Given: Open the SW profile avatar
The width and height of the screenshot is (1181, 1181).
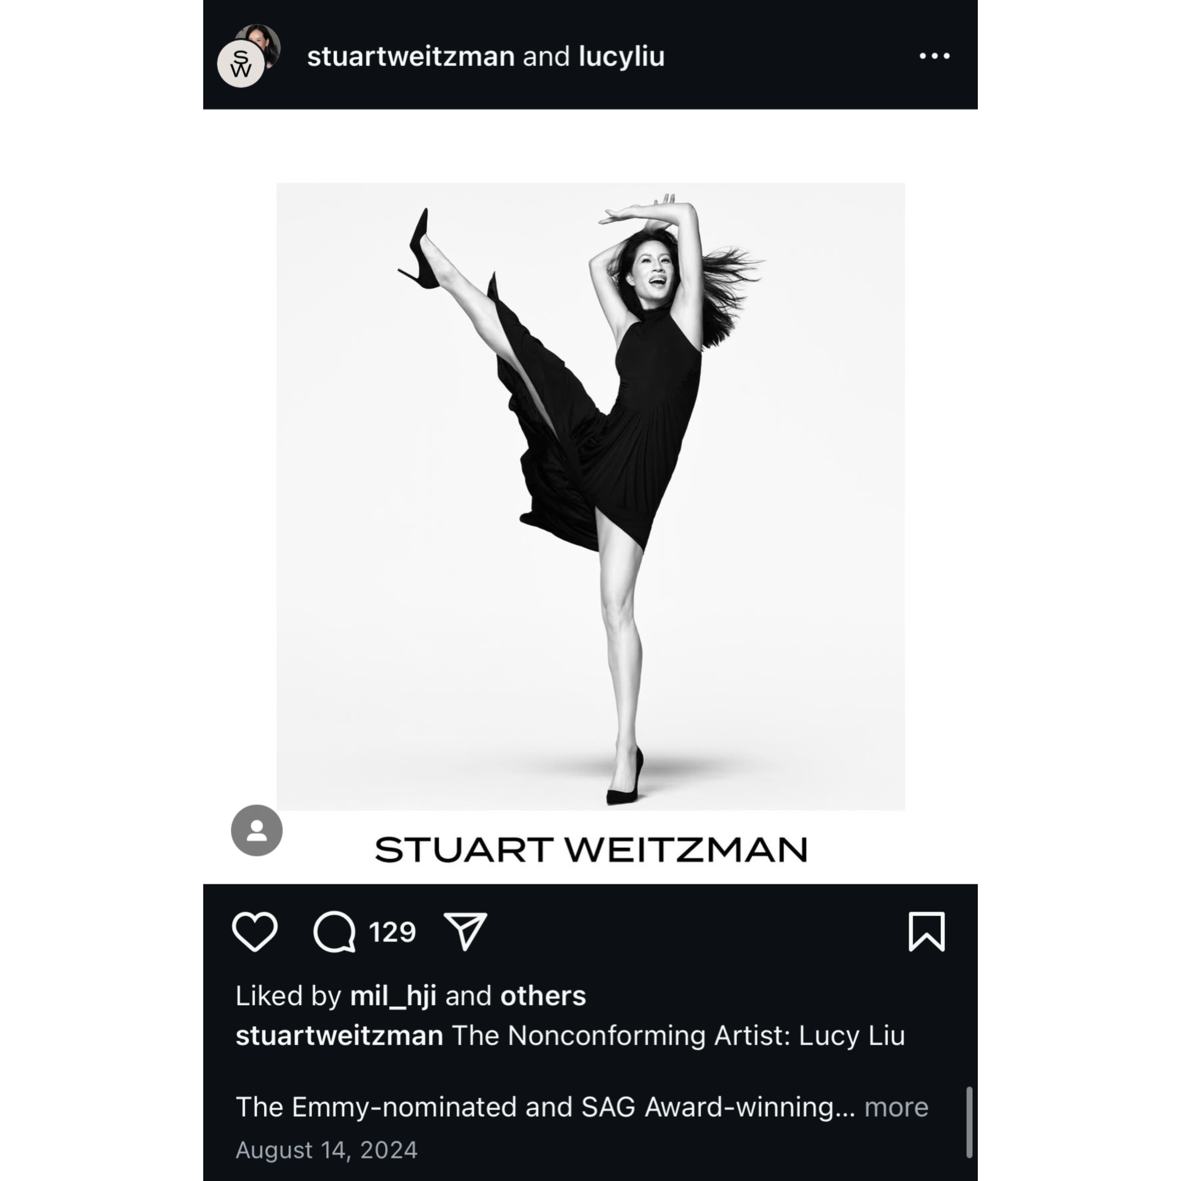Looking at the screenshot, I should [241, 64].
